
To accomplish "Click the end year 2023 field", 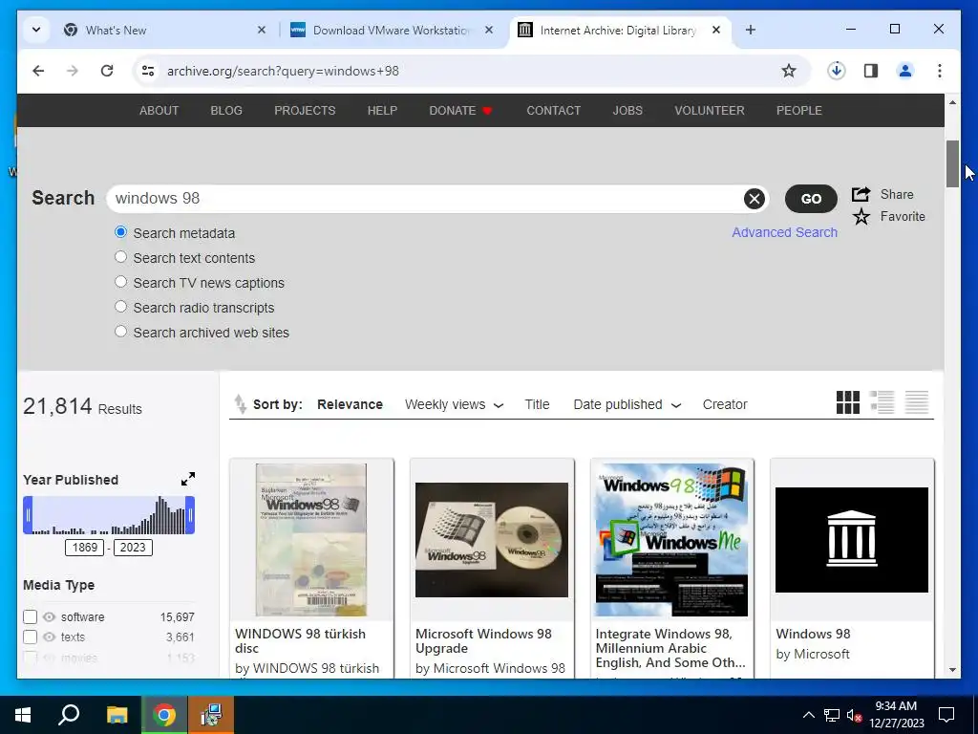I will click(x=133, y=548).
